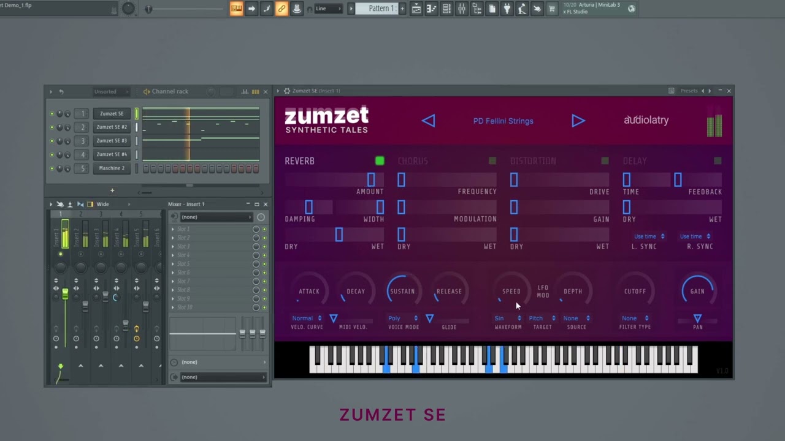Open the mixer input (none) selector
This screenshot has width=785, height=441.
pyautogui.click(x=216, y=217)
